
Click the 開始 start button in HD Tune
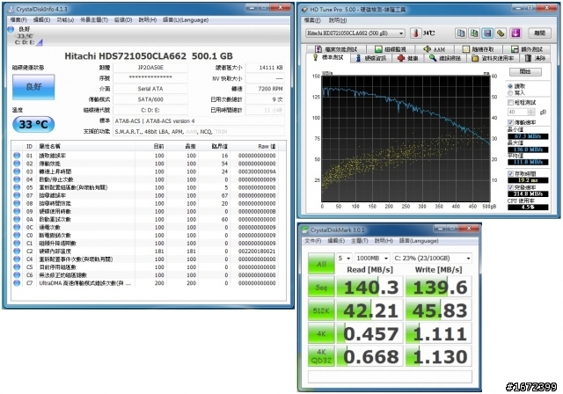pyautogui.click(x=525, y=72)
